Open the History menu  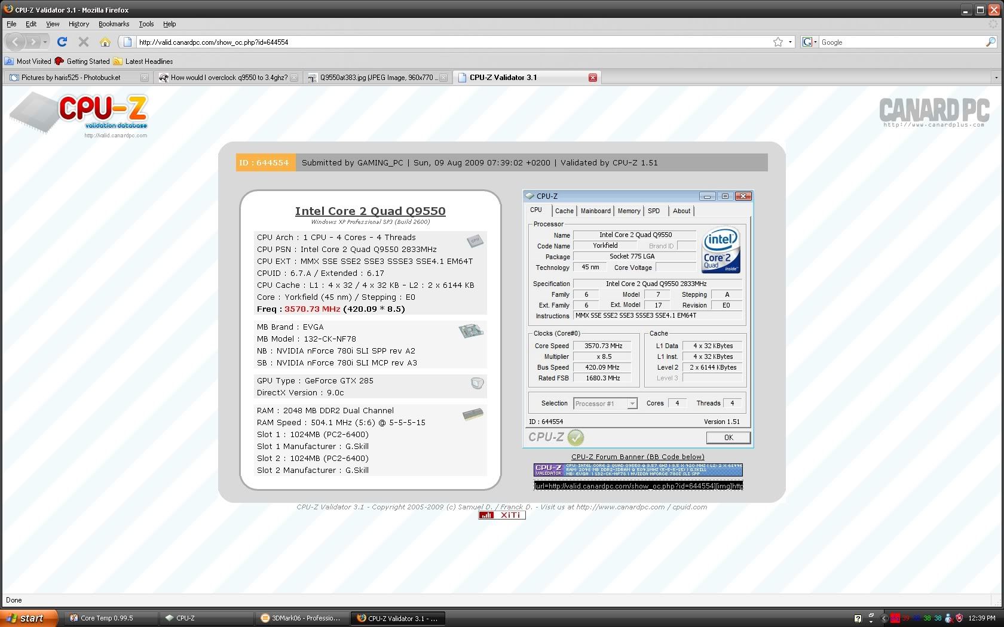point(78,24)
